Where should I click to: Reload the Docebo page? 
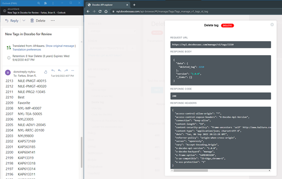coord(100,11)
